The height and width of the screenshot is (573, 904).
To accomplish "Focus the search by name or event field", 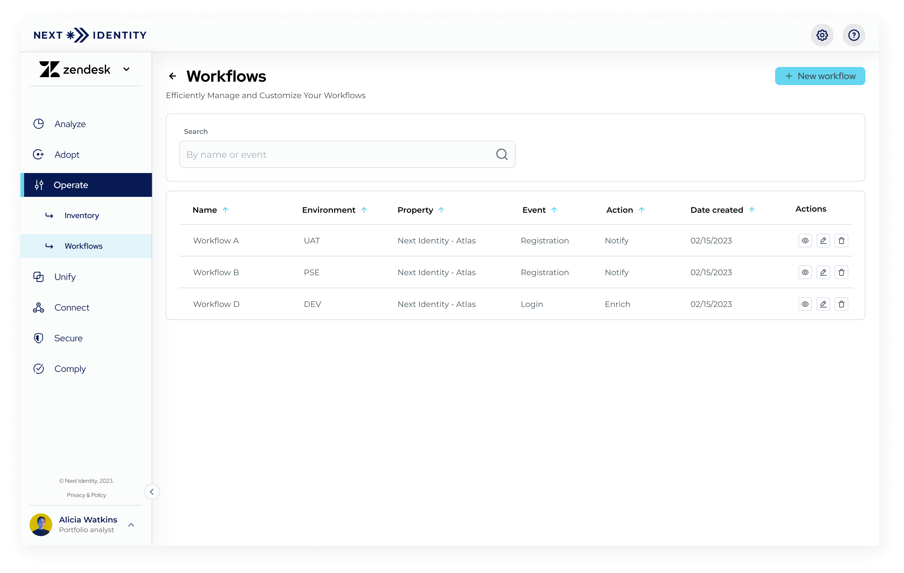I will [x=338, y=155].
